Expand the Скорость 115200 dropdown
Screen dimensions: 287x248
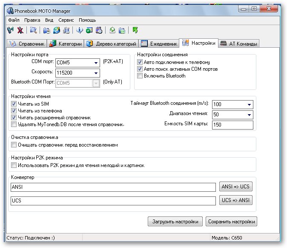click(x=96, y=73)
